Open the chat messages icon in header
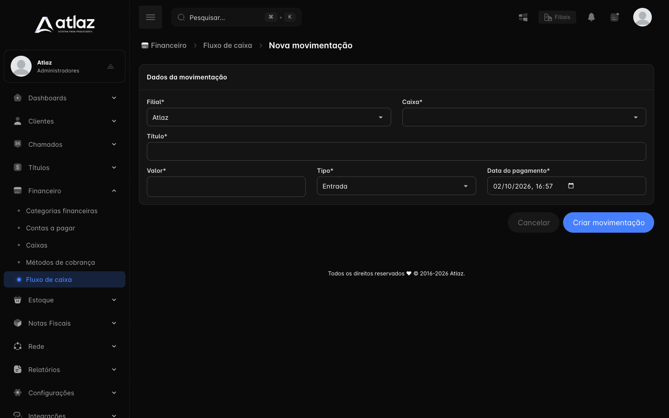The height and width of the screenshot is (418, 669). (615, 17)
